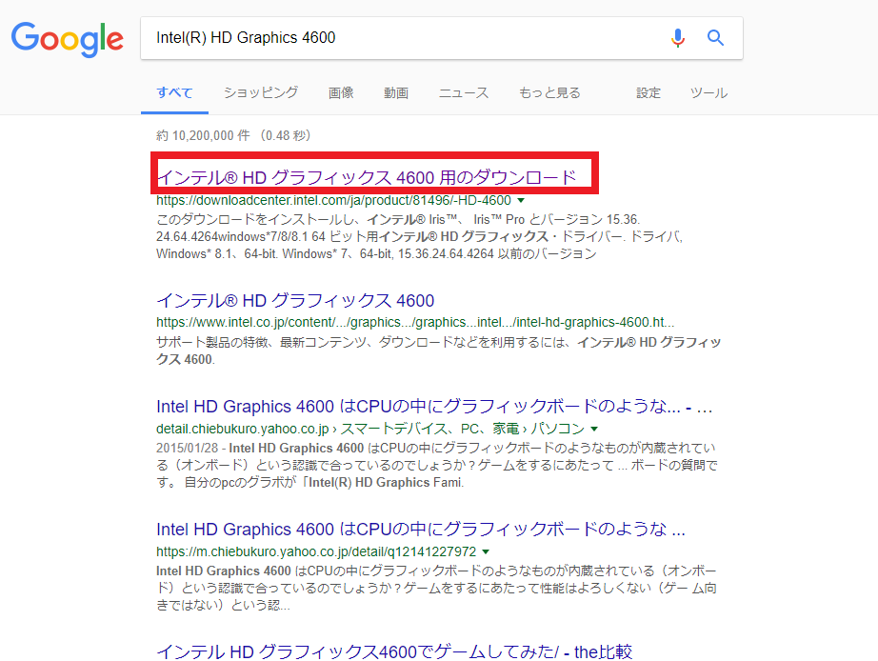
Task: Expand the arrow beside the downloadcenter.intel.com URL
Action: click(x=521, y=201)
